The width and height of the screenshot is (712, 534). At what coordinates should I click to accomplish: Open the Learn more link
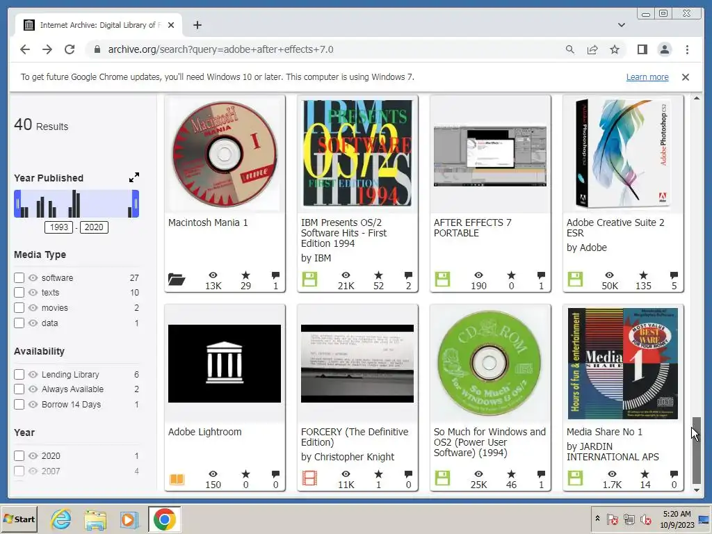647,77
